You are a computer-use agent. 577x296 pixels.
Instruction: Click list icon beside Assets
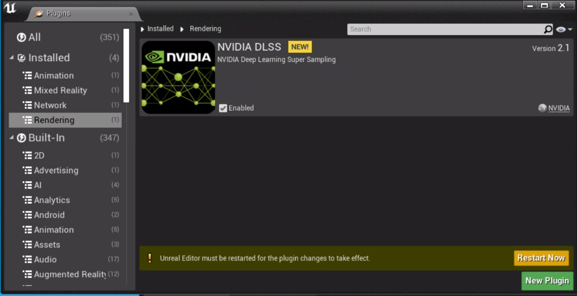point(27,245)
